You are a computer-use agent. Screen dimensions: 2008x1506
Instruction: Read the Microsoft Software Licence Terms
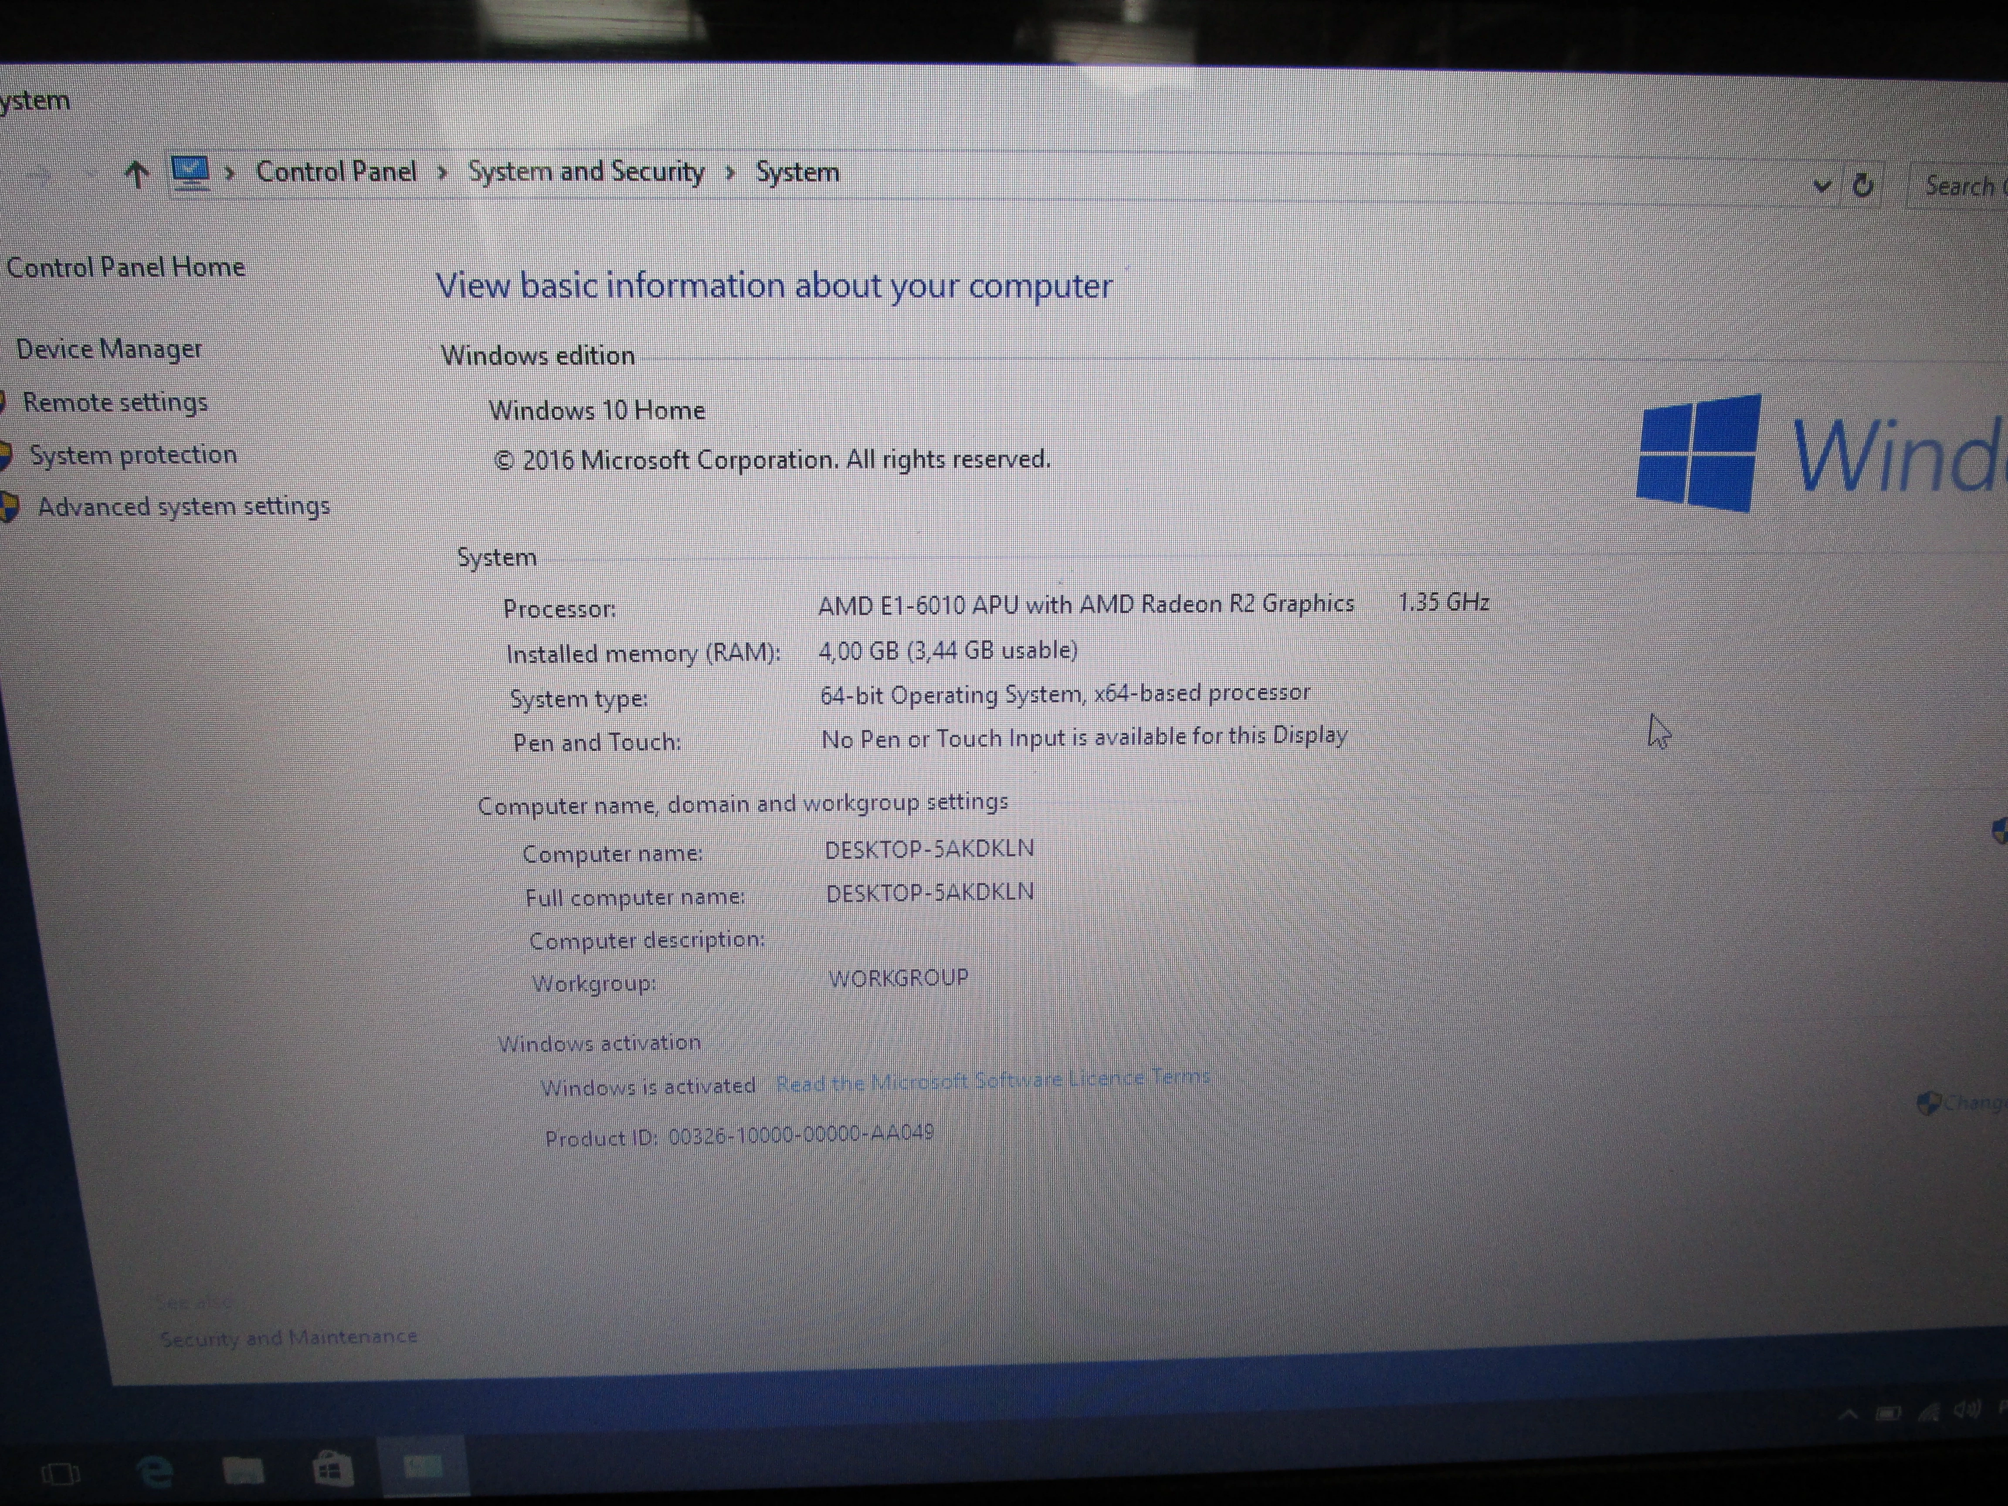[993, 1080]
